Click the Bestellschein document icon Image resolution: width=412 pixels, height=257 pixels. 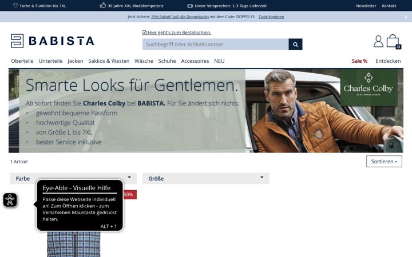pos(144,33)
